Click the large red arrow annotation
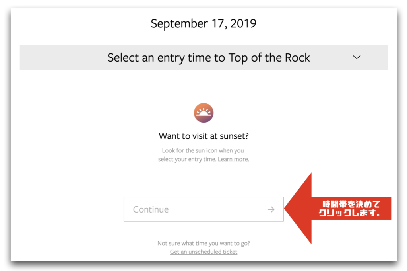This screenshot has width=407, height=271. [337, 209]
